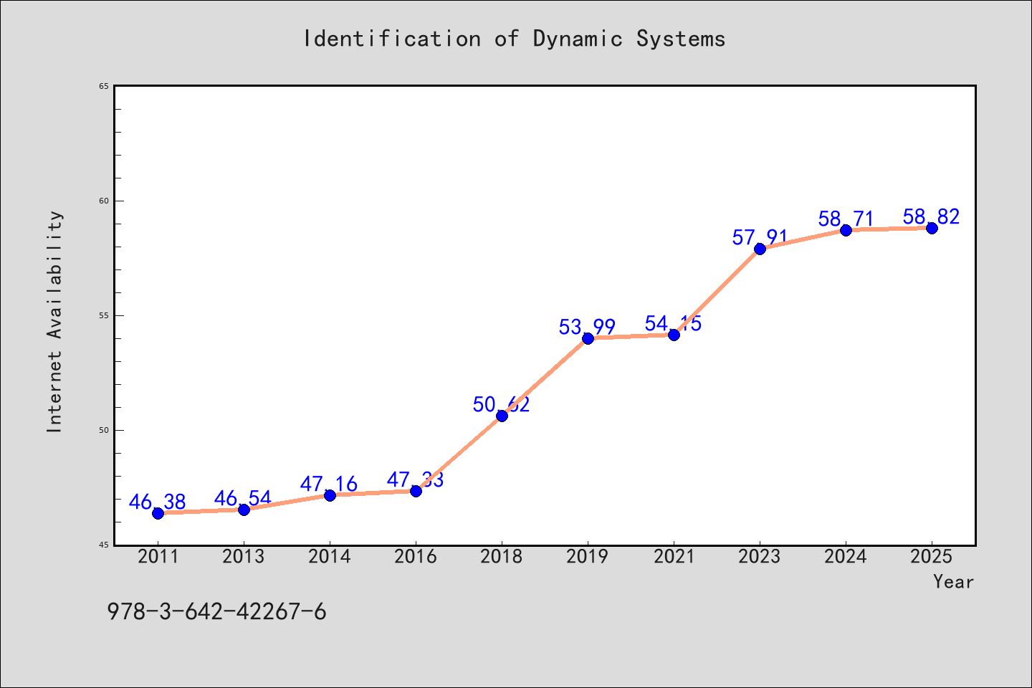Click the 2013 x-axis tick label
This screenshot has height=688, width=1032.
point(244,557)
